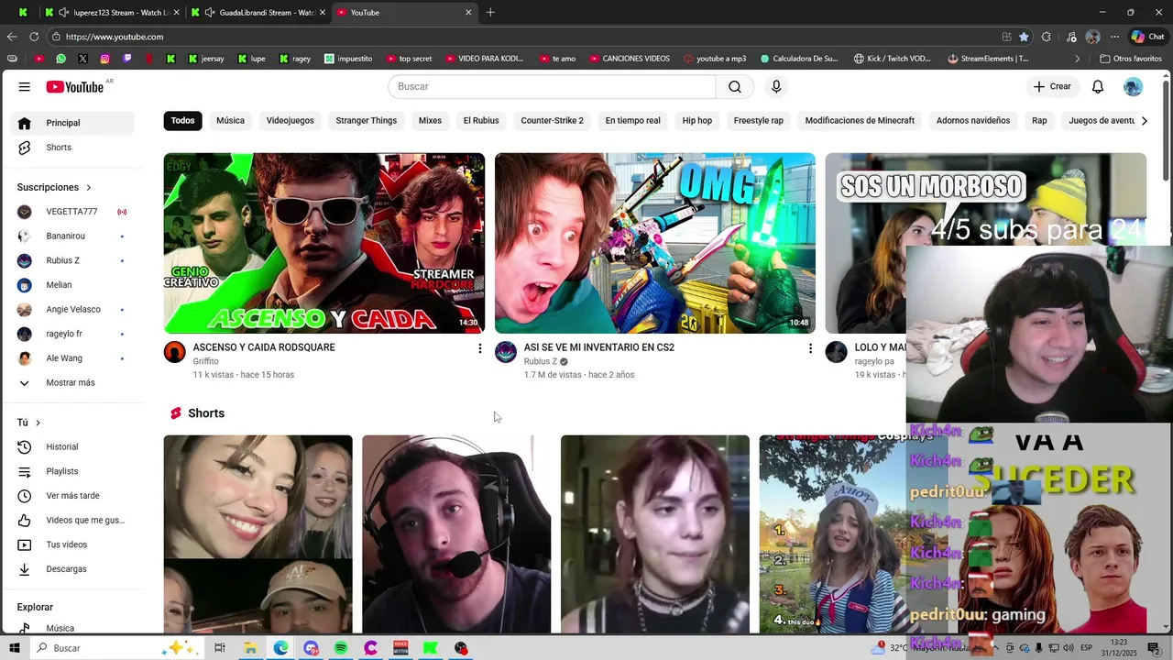Open options for INVENTARIO EN CS2 video

[x=810, y=348]
